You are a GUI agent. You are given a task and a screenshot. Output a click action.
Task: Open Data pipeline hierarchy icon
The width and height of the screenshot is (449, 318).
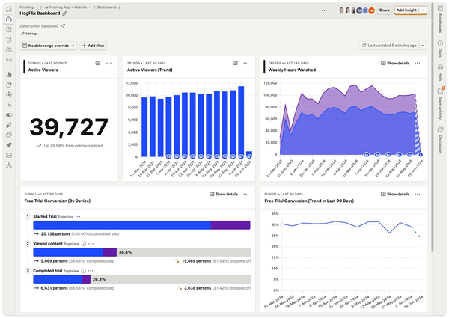click(9, 165)
